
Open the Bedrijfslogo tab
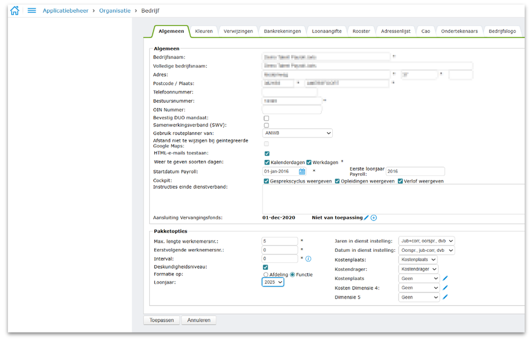point(502,31)
